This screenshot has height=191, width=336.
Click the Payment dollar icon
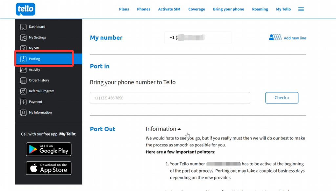click(x=23, y=102)
